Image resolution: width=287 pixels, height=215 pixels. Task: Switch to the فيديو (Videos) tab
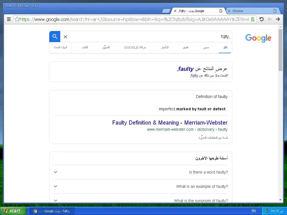pyautogui.click(x=186, y=47)
